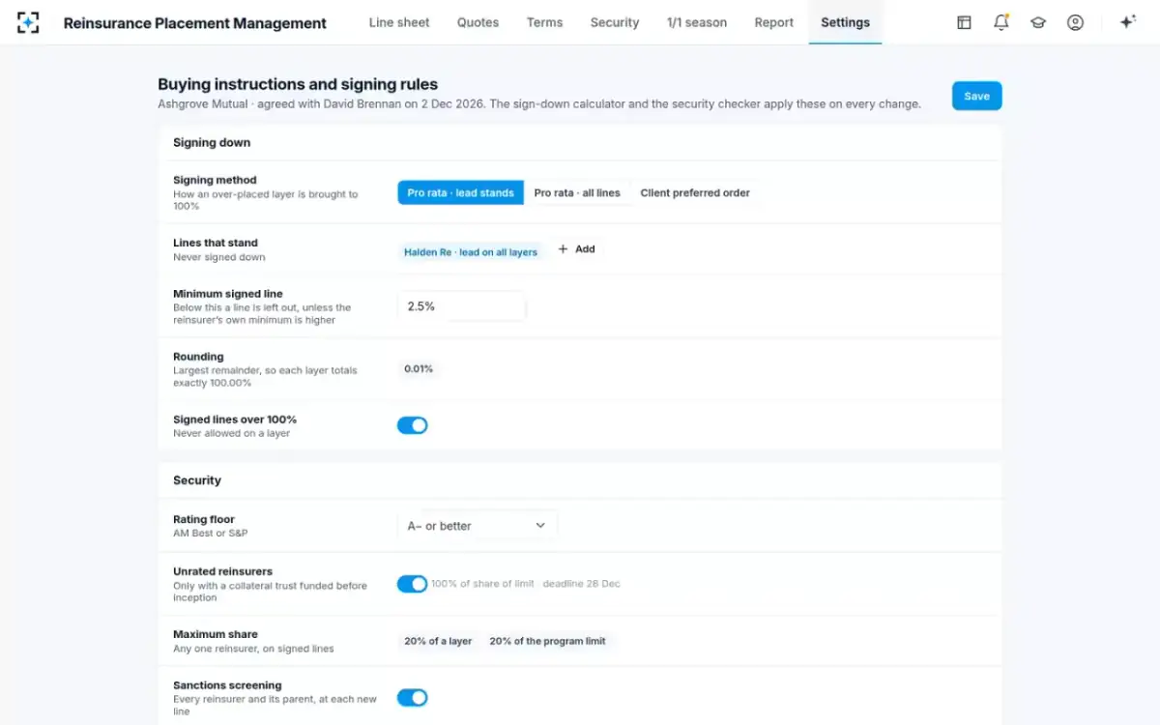The height and width of the screenshot is (725, 1160).
Task: Click the Security section heading
Action: coord(197,480)
